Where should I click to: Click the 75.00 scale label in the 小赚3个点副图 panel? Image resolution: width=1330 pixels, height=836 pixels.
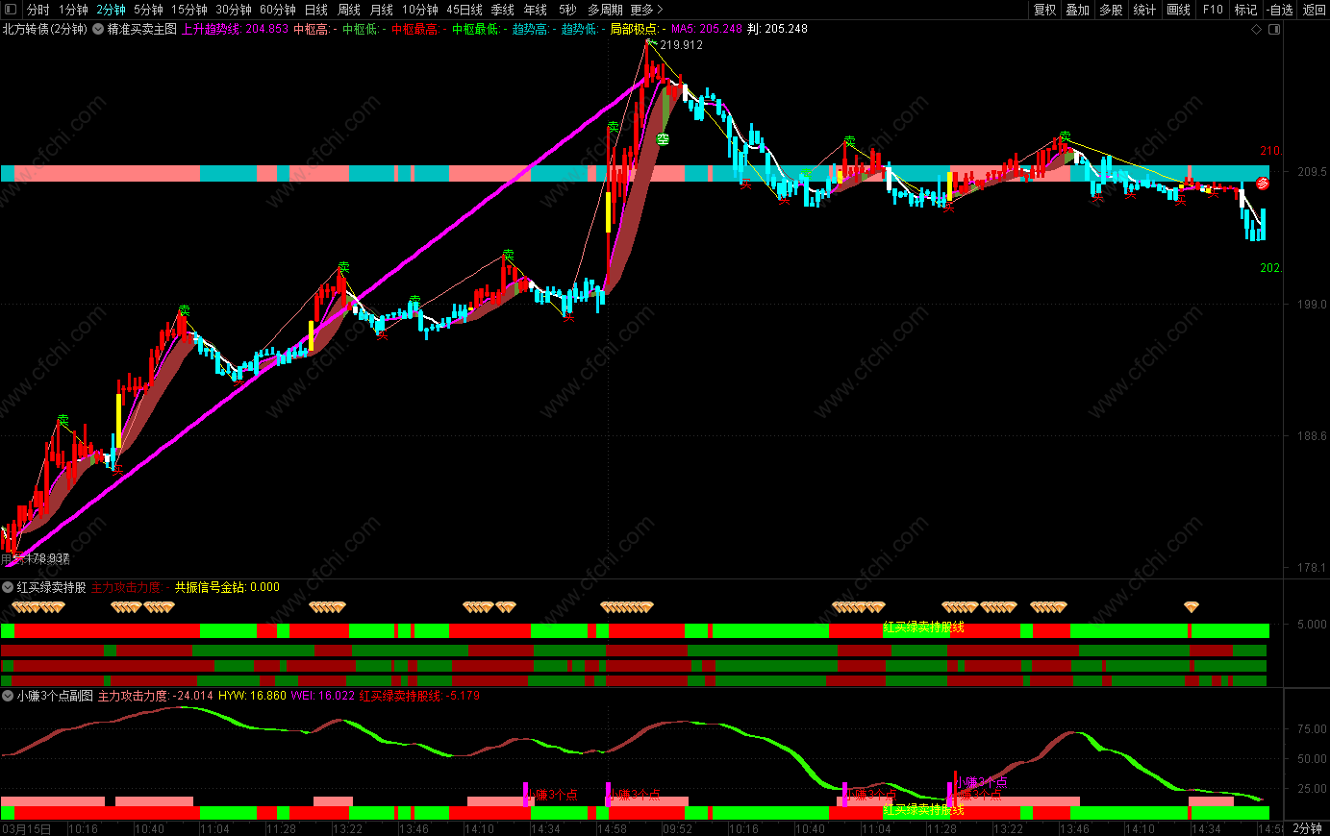[1312, 729]
